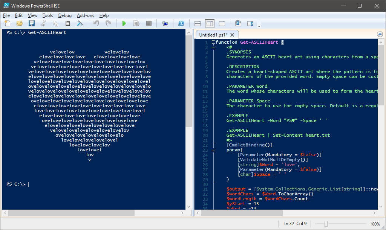386x230 pixels.
Task: Open the Add-ons menu
Action: tap(86, 15)
